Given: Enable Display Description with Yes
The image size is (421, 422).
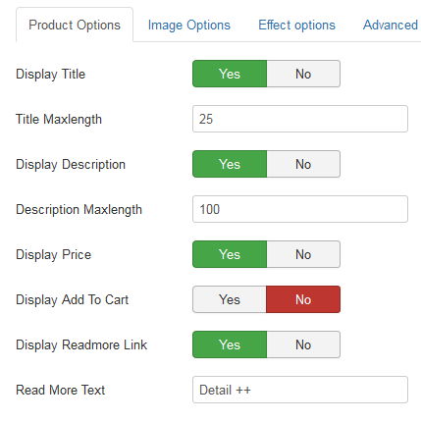Looking at the screenshot, I should [230, 164].
